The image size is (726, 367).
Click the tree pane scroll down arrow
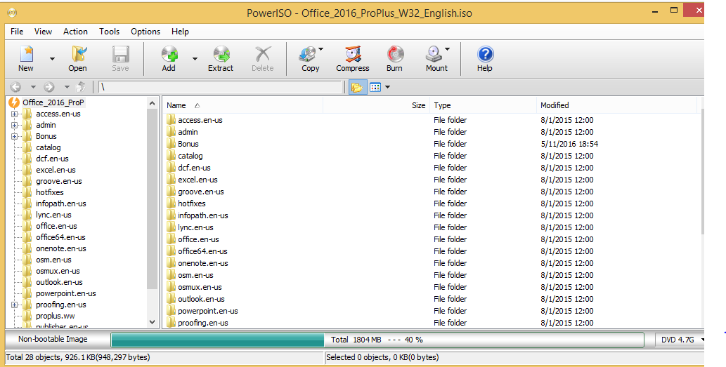[152, 321]
